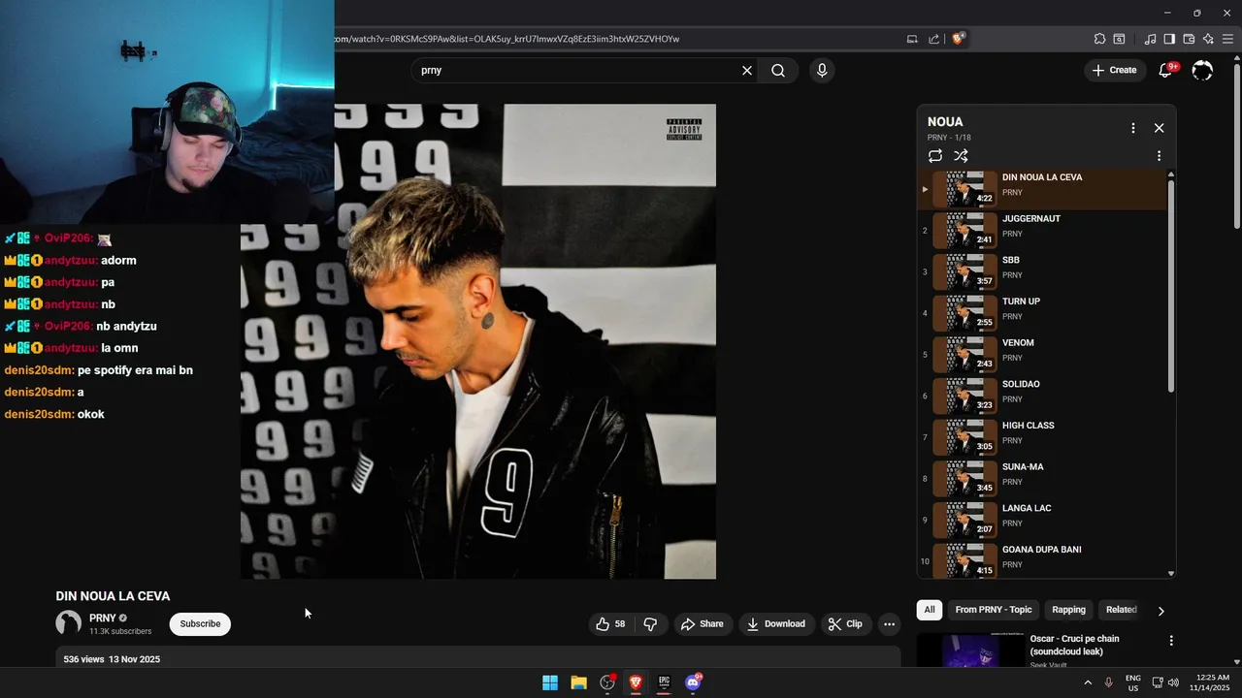The image size is (1242, 698).
Task: Select the All filter chip
Action: [x=930, y=610]
